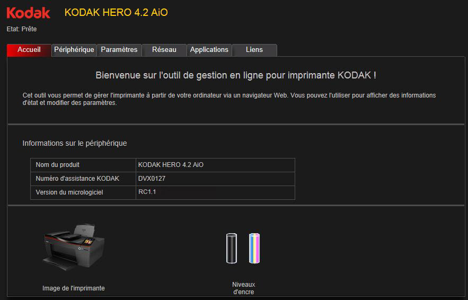Select the color ink cartridge icon
Image resolution: width=468 pixels, height=300 pixels.
tap(254, 249)
